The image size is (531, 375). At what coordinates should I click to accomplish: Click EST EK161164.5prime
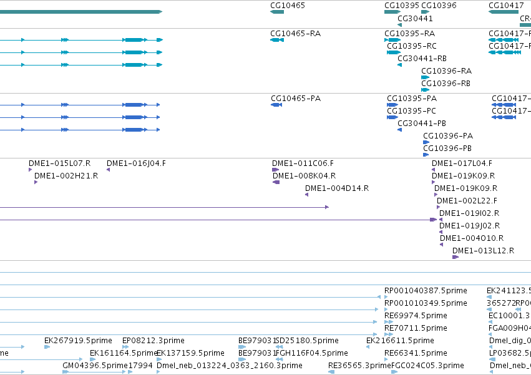point(124,354)
